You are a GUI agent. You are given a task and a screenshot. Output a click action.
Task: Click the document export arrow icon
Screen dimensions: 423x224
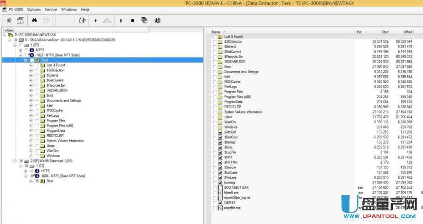click(83, 20)
